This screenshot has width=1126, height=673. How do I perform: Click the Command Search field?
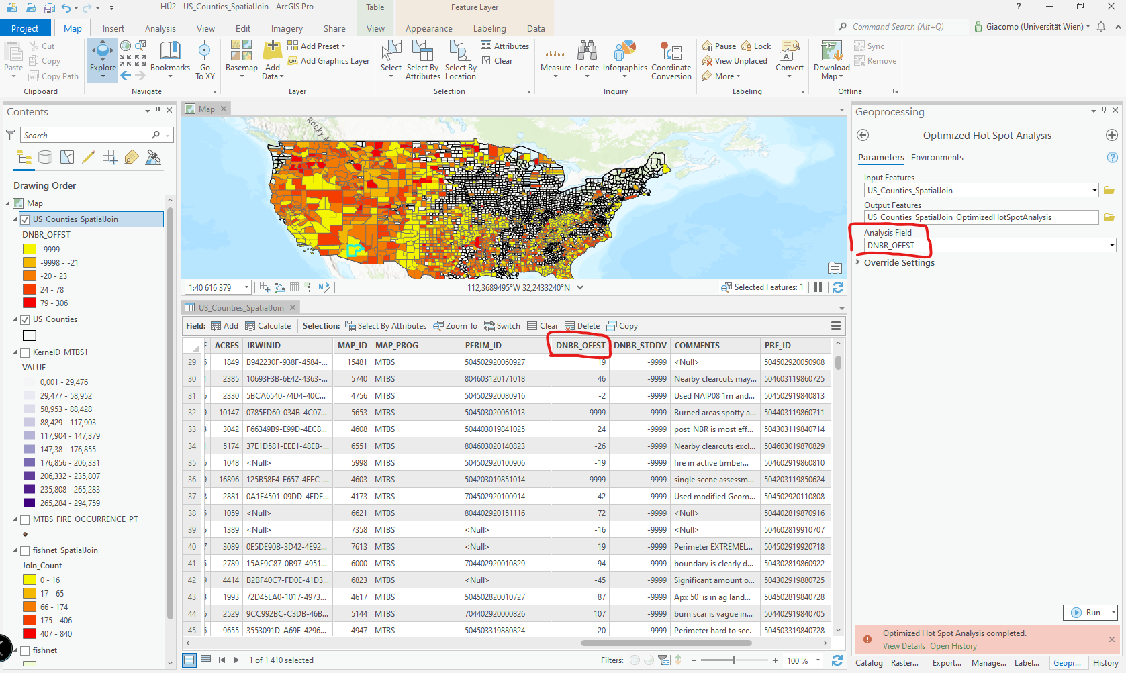pyautogui.click(x=900, y=26)
